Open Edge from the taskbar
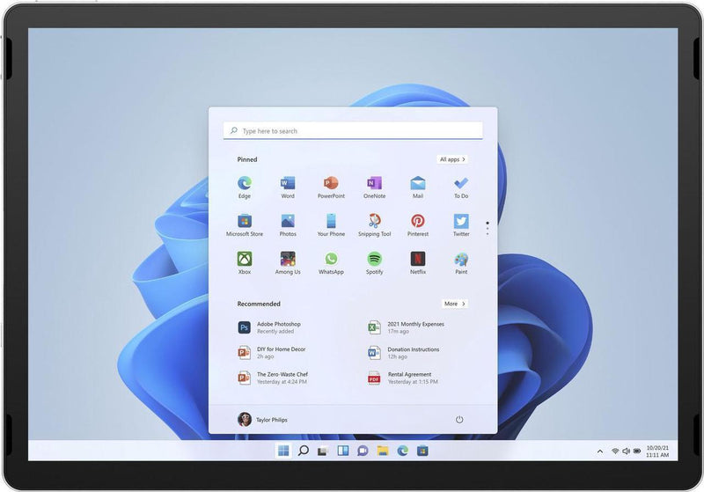This screenshot has width=704, height=492. click(403, 451)
